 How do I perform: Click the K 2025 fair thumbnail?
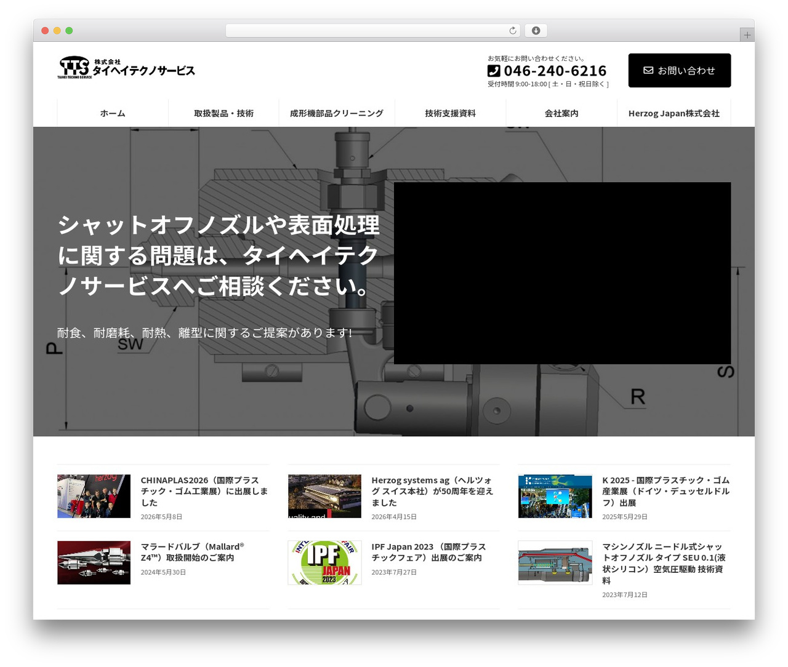(x=555, y=496)
